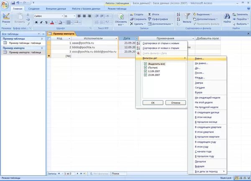Switch to Создание ribbon tab
This screenshot has width=251, height=181.
(34, 9)
